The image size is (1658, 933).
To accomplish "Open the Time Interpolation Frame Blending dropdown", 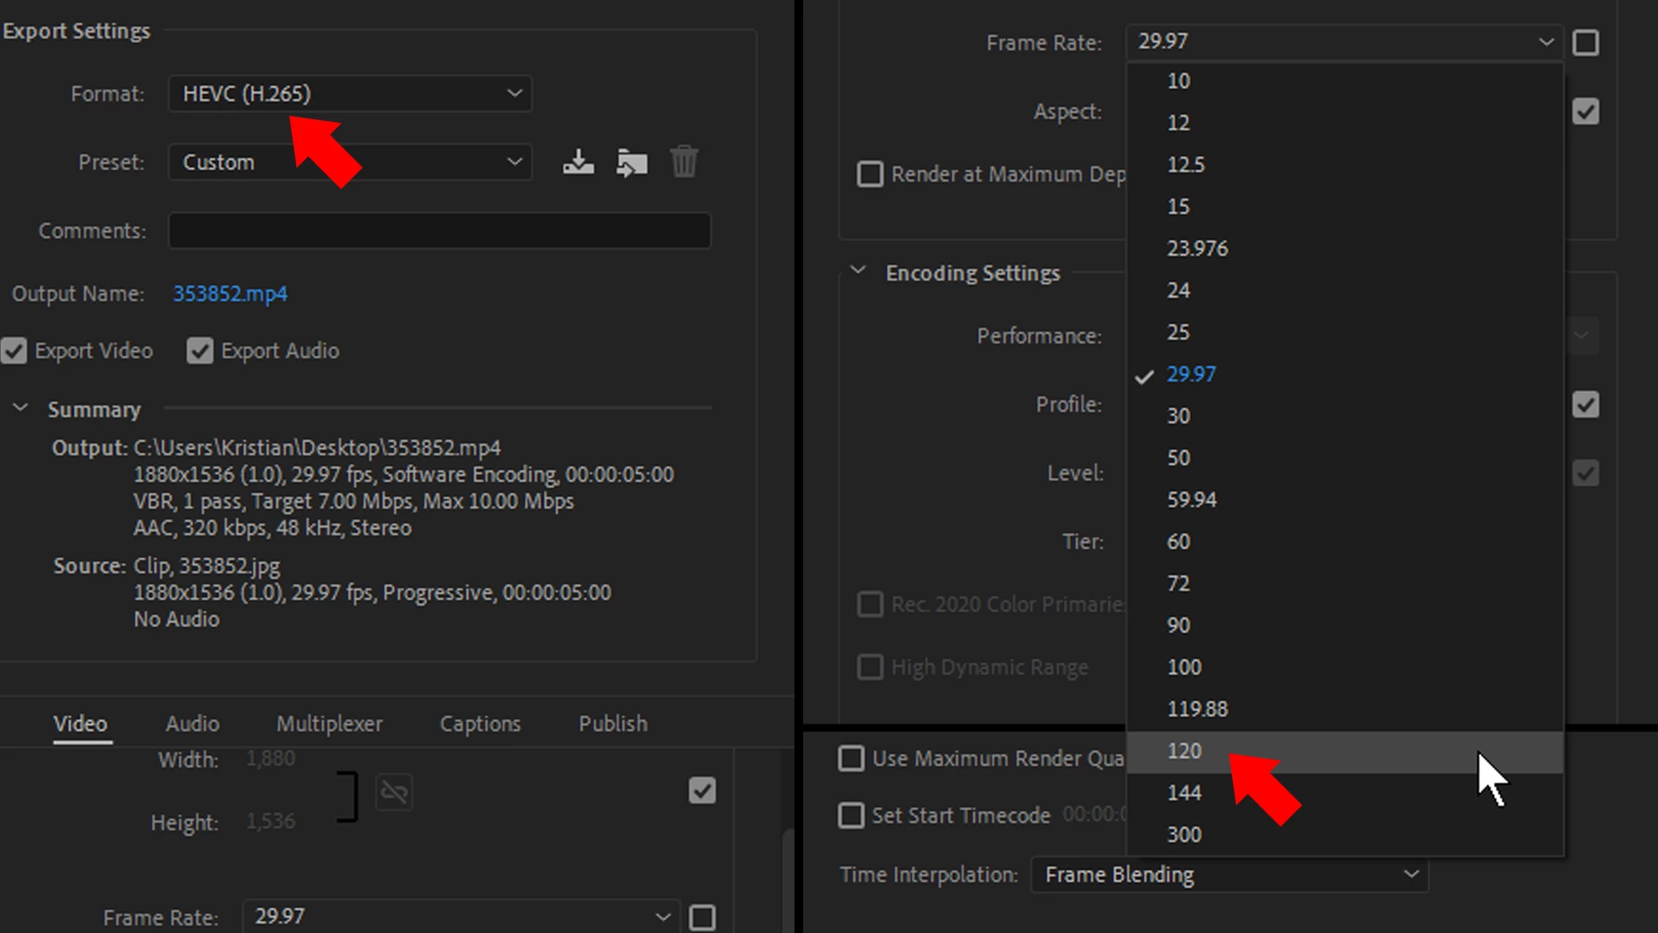I will coord(1229,875).
